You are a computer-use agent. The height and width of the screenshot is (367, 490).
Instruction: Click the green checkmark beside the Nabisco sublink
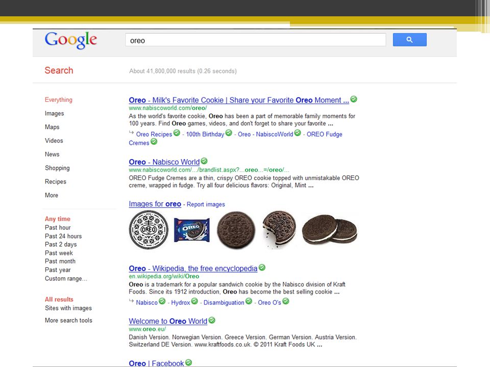[162, 301]
